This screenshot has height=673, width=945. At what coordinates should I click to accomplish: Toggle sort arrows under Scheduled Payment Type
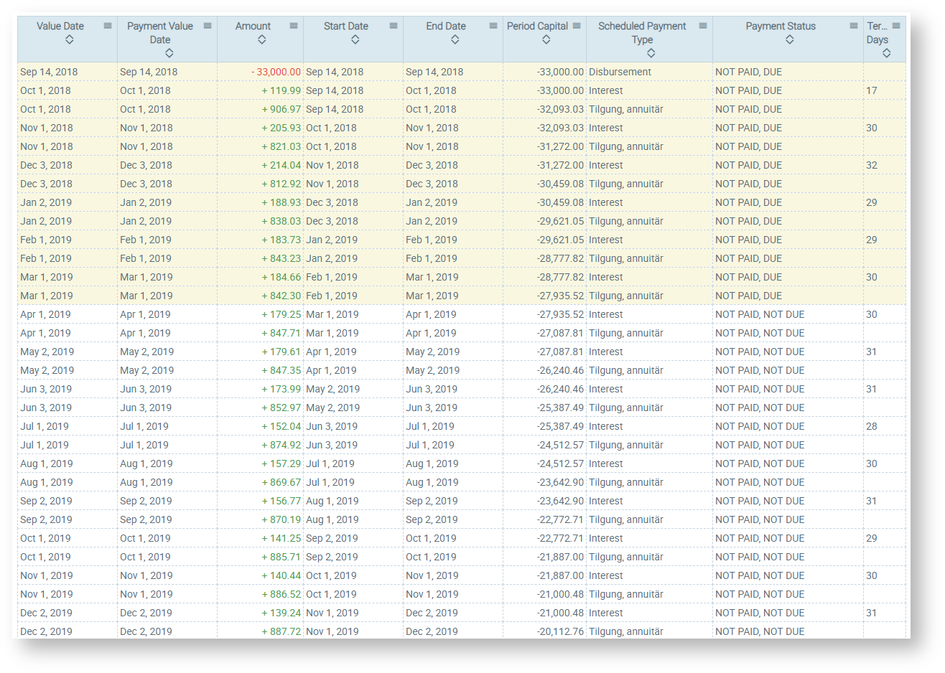pos(651,54)
